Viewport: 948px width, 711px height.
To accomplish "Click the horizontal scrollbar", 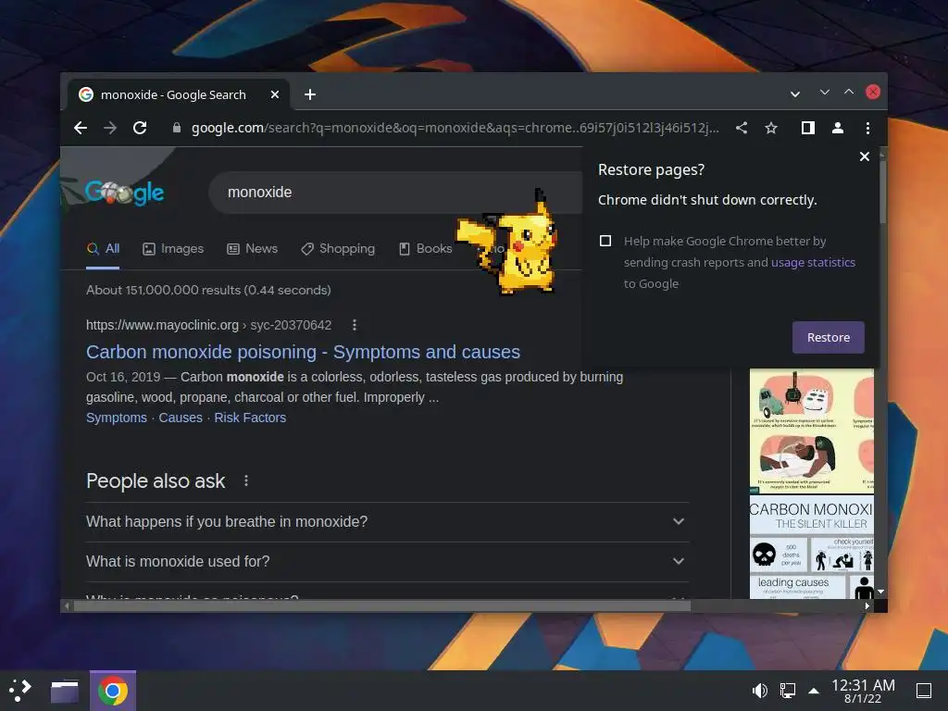I will (x=381, y=605).
